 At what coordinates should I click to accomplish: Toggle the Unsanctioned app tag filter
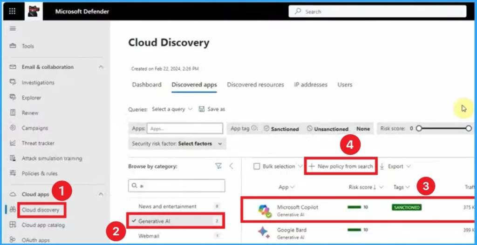pyautogui.click(x=327, y=129)
